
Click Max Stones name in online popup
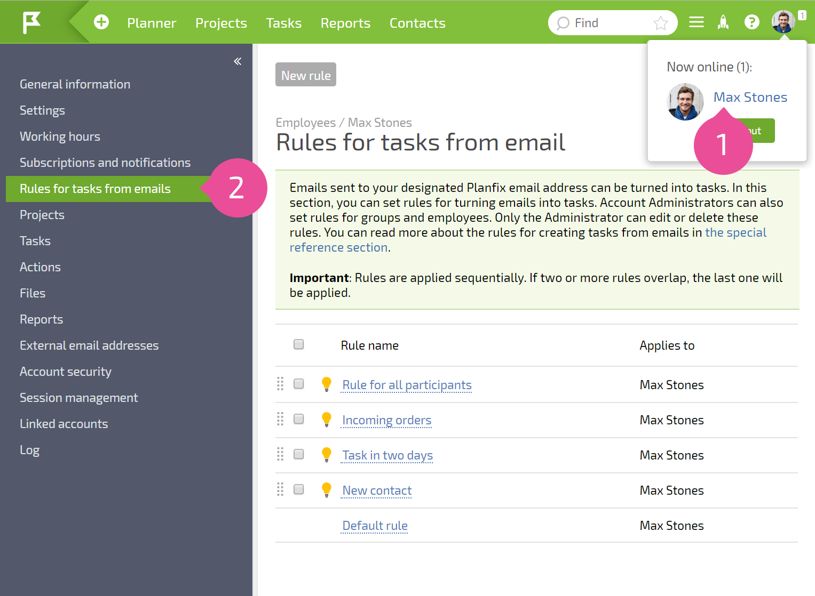pos(750,97)
